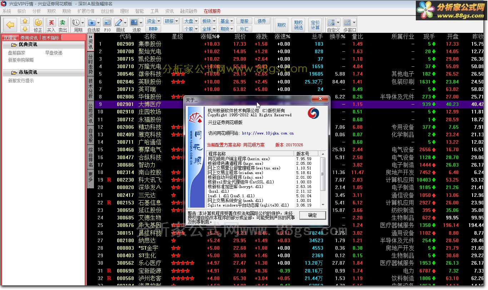Click the 多窗口 multi-window icon
The width and height of the screenshot is (488, 290).
click(347, 22)
